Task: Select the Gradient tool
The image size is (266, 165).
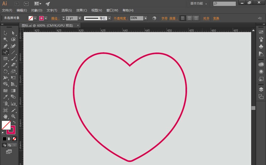Action: [x=13, y=91]
